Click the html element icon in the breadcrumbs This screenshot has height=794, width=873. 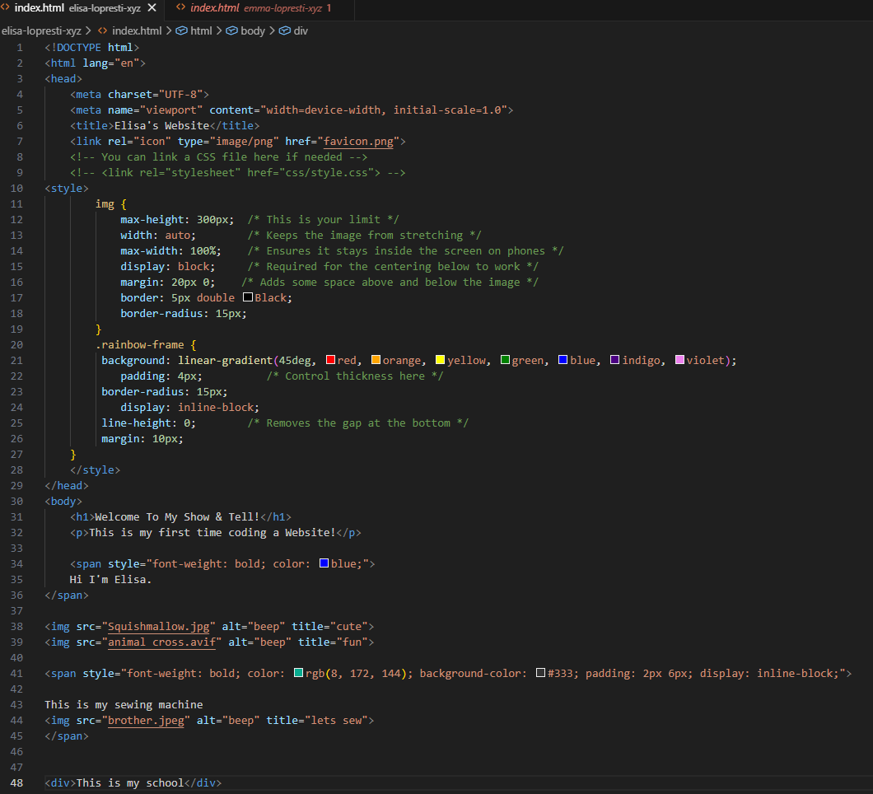point(180,30)
